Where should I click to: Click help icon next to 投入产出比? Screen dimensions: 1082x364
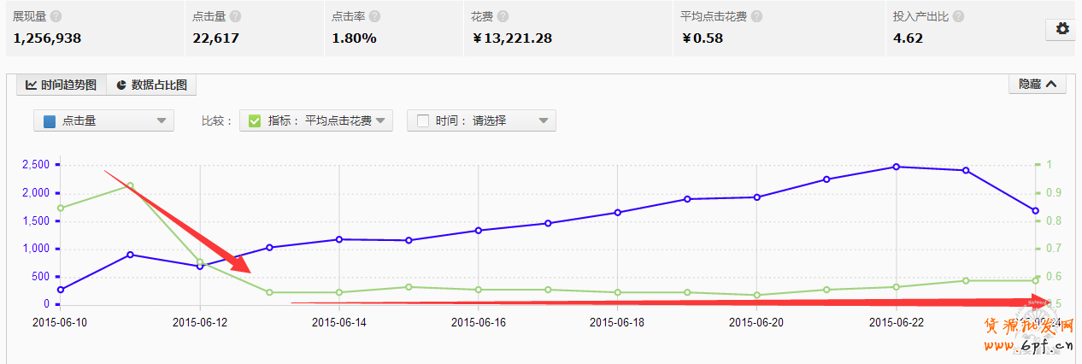[958, 16]
